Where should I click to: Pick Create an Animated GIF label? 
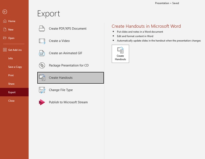tap(65, 53)
